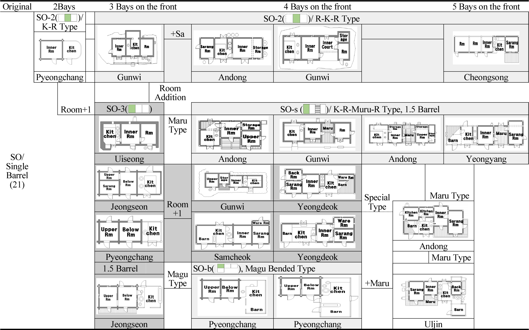Click the SO-2 K-R Type bay diagram icon
529x330 pixels.
pyautogui.click(x=68, y=18)
